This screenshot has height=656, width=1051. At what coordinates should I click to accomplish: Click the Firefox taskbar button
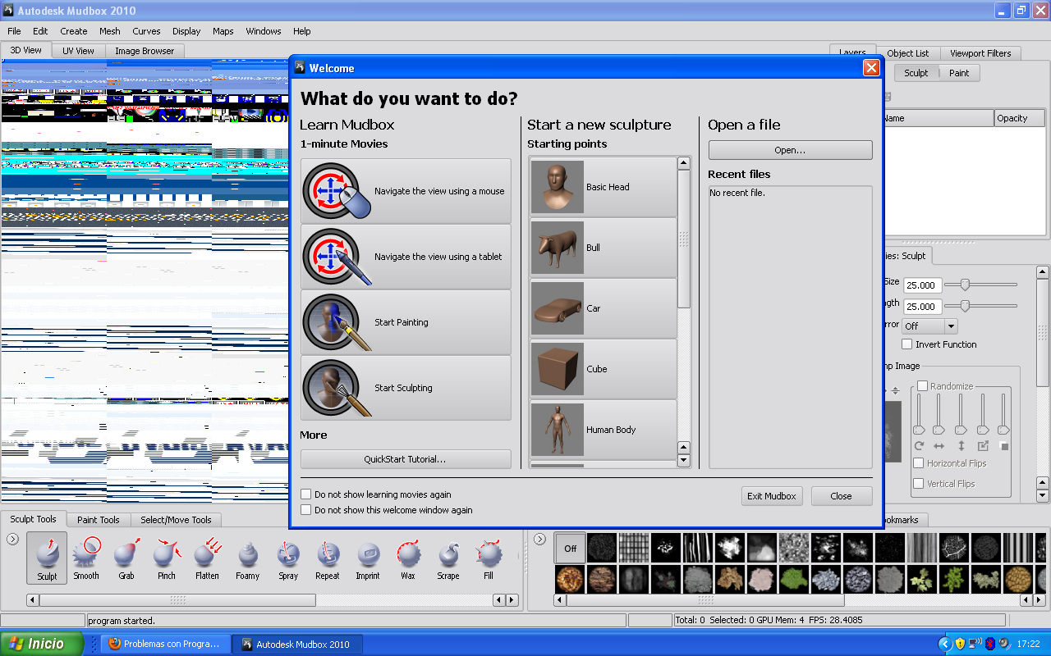pos(164,644)
